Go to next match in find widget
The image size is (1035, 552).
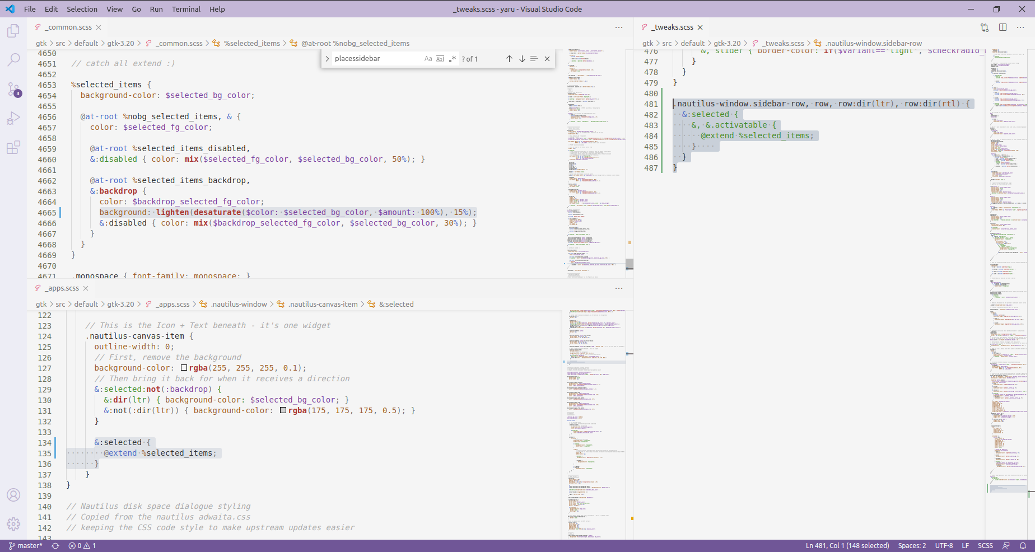pos(522,59)
